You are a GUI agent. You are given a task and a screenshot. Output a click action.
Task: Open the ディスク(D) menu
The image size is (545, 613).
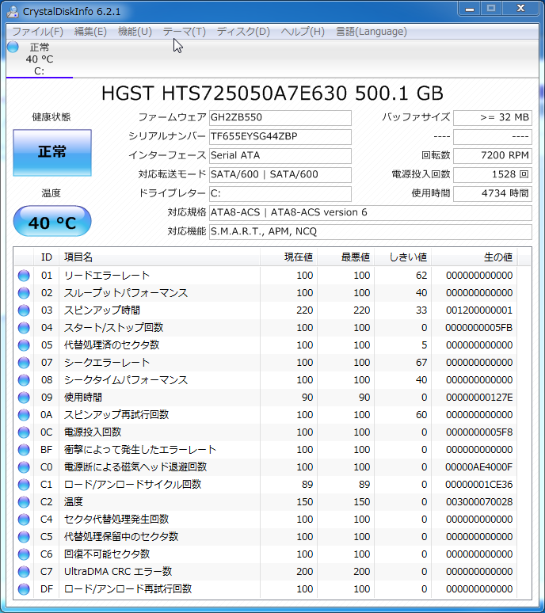point(243,31)
